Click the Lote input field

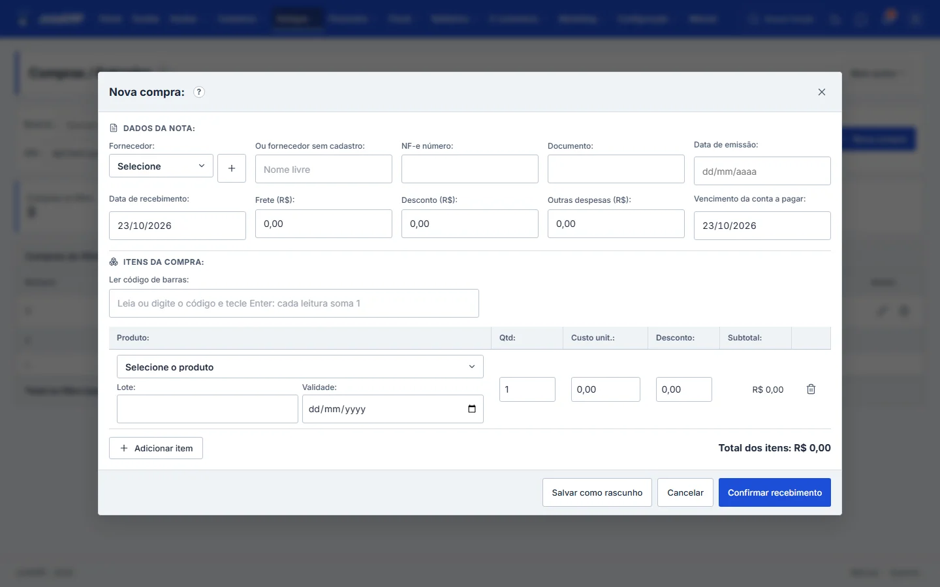coord(208,409)
